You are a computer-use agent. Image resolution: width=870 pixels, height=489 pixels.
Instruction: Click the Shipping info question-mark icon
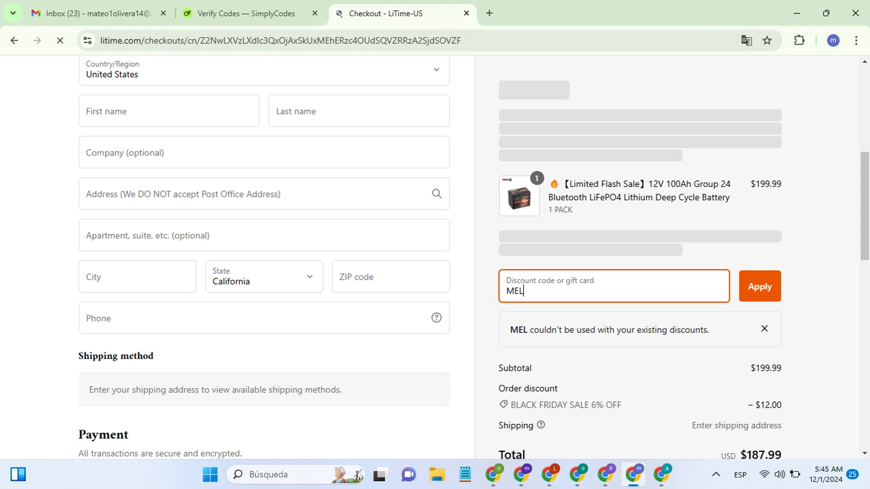pos(541,425)
